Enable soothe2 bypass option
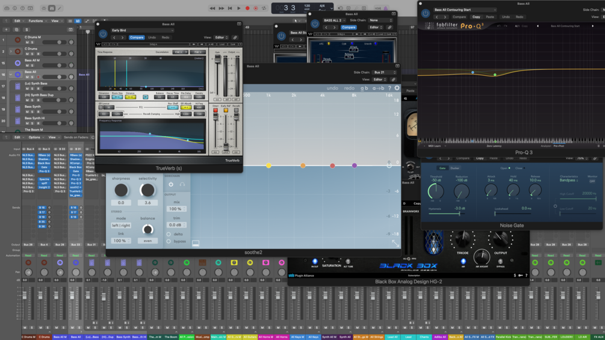Image resolution: width=605 pixels, height=340 pixels. tap(169, 241)
